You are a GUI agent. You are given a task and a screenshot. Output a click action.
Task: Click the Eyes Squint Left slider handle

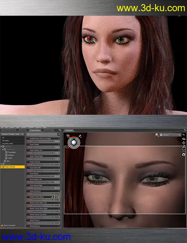tap(48, 182)
